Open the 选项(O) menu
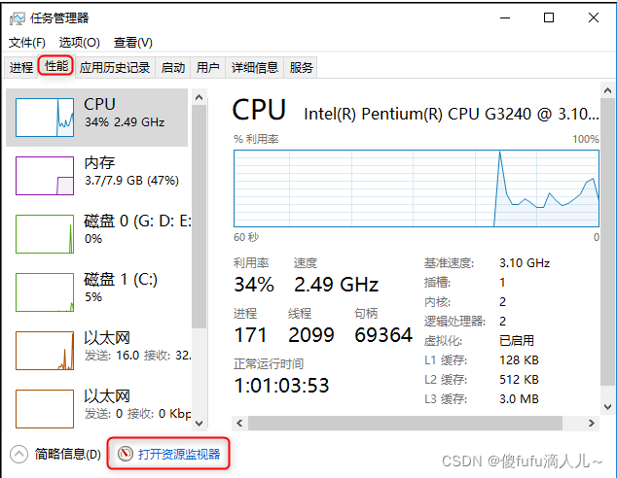The height and width of the screenshot is (478, 617). pyautogui.click(x=79, y=43)
